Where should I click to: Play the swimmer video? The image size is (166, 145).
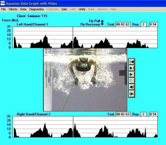131,74
